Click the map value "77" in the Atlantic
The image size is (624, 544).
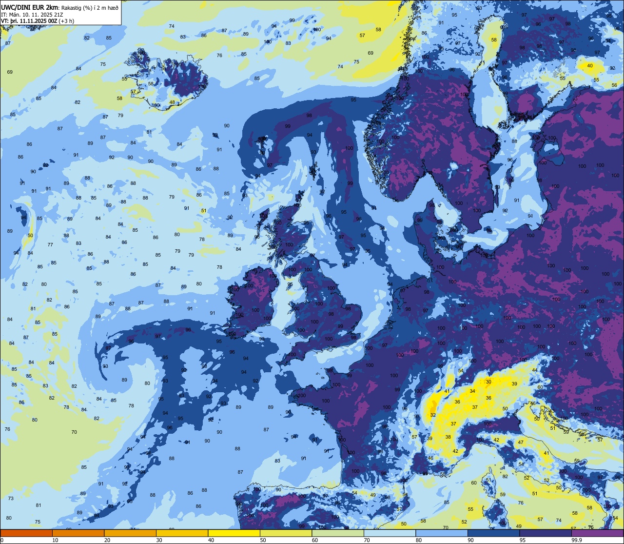[50, 244]
